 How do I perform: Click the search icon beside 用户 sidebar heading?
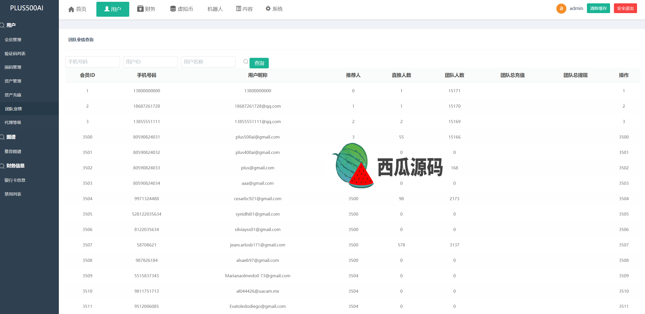point(2,25)
